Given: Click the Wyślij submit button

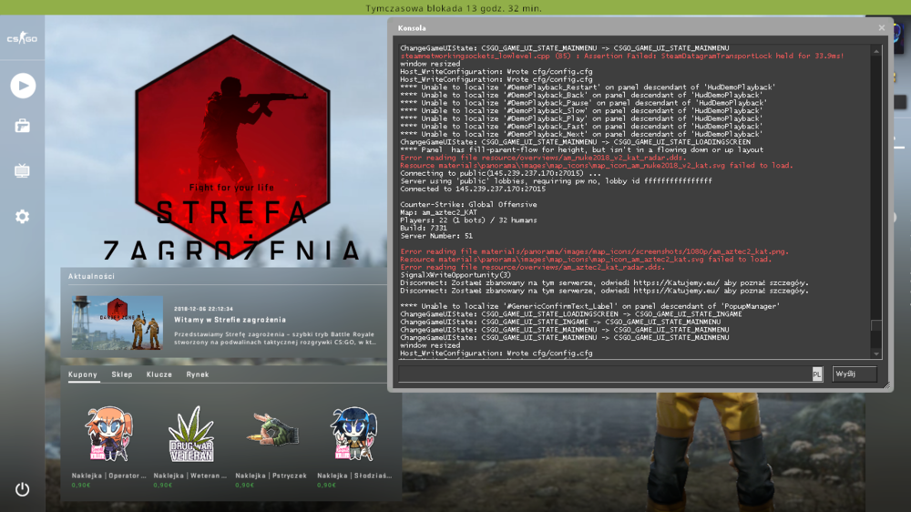Looking at the screenshot, I should pos(855,374).
